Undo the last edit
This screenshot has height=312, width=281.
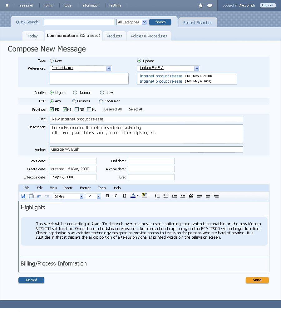[x=39, y=196]
